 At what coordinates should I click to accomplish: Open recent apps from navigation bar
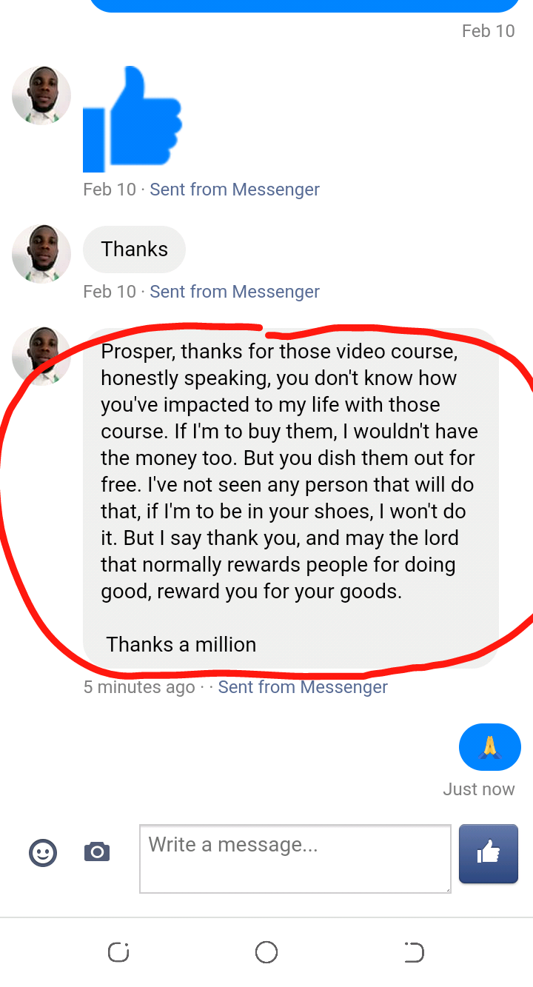pyautogui.click(x=118, y=952)
